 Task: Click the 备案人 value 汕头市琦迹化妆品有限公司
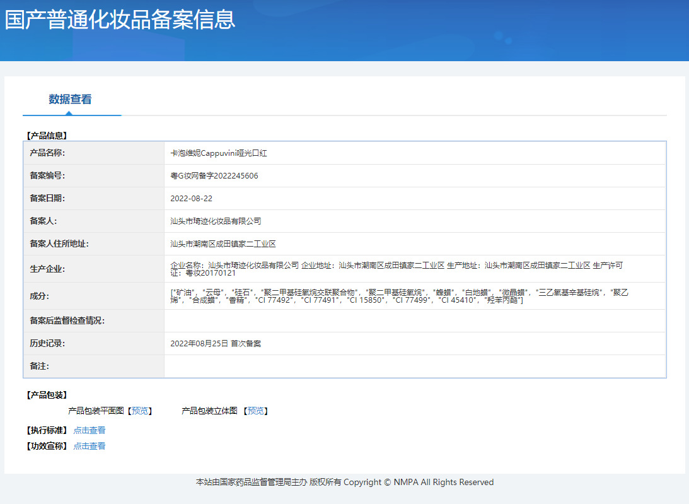[216, 221]
